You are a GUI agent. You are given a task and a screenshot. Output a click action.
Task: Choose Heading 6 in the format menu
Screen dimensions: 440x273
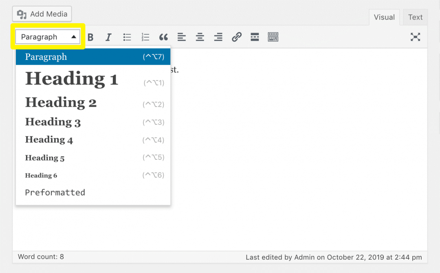41,175
